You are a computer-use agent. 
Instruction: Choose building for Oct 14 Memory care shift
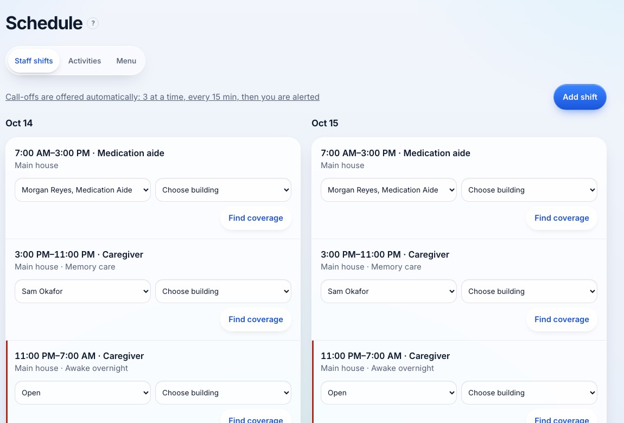(223, 291)
